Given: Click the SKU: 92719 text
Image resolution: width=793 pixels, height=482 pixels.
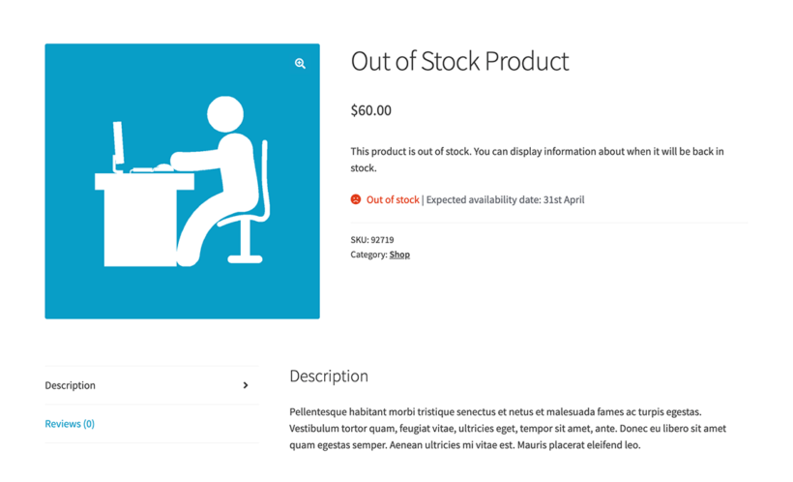Looking at the screenshot, I should pos(372,239).
